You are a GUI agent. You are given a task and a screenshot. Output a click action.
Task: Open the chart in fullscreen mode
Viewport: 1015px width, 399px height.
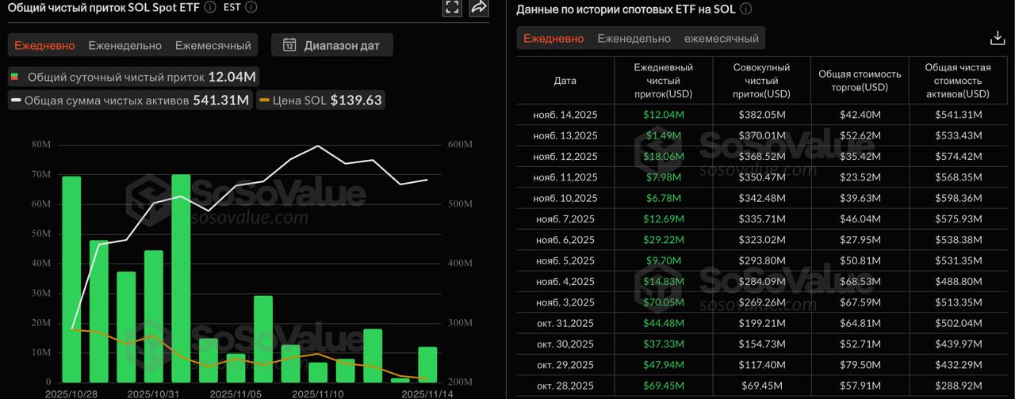tap(452, 8)
